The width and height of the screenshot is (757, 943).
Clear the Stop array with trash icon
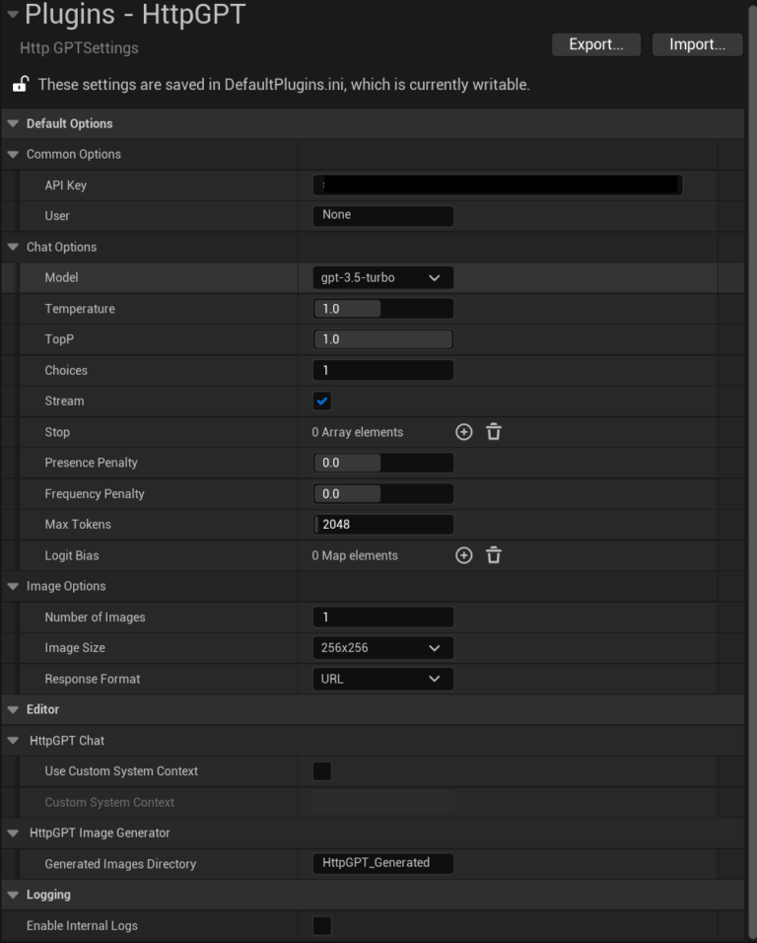click(x=493, y=431)
